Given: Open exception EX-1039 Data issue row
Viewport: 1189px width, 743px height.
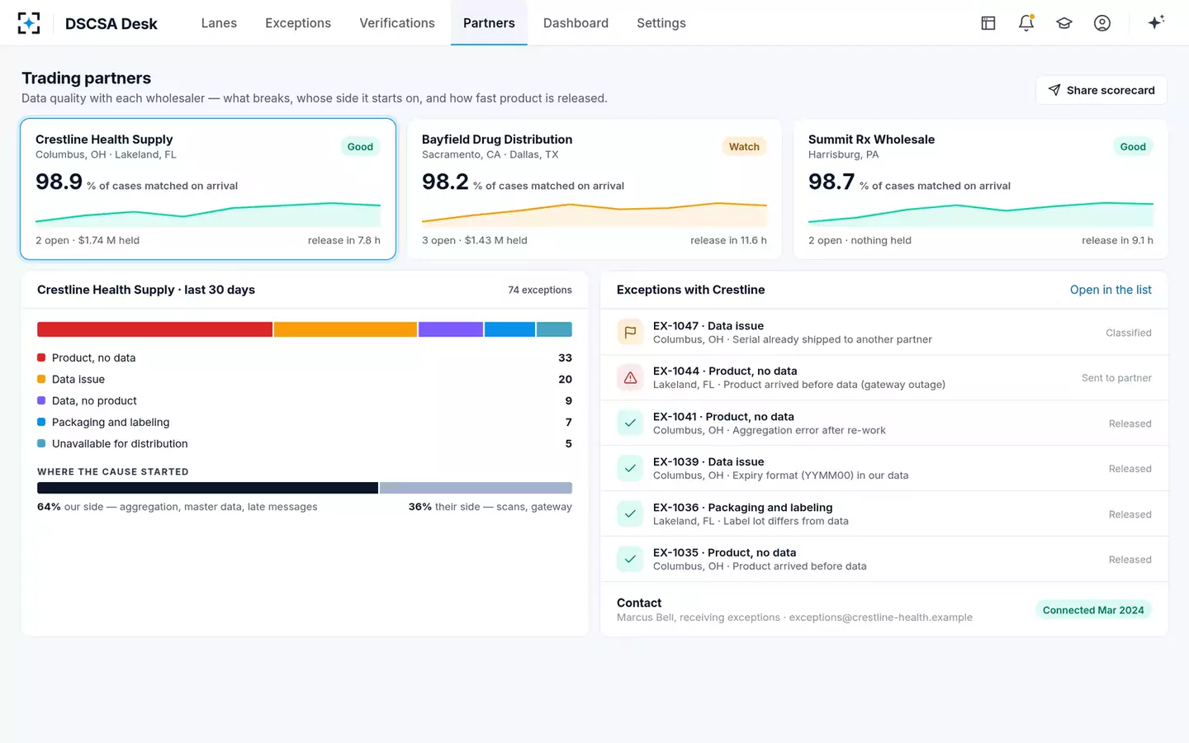Looking at the screenshot, I should pos(884,468).
